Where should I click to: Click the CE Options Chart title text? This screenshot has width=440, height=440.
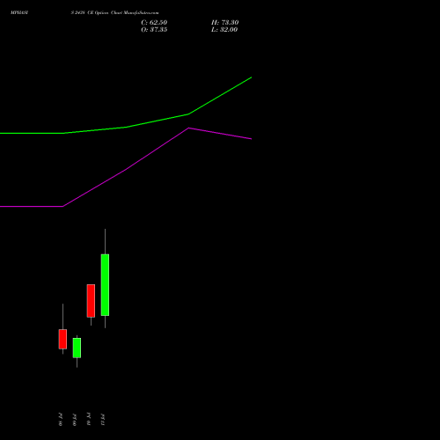[114, 13]
